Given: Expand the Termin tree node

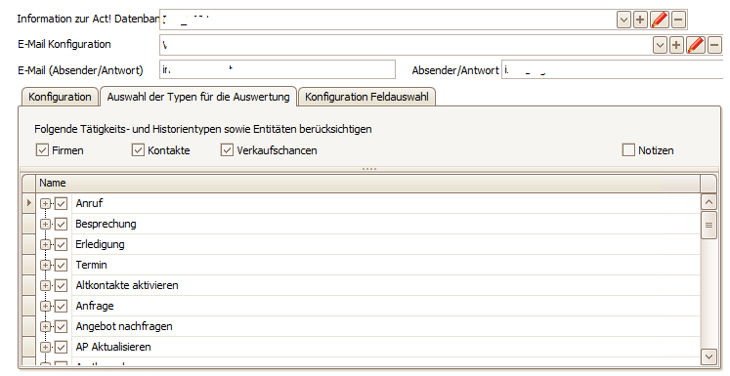Looking at the screenshot, I should [x=45, y=265].
